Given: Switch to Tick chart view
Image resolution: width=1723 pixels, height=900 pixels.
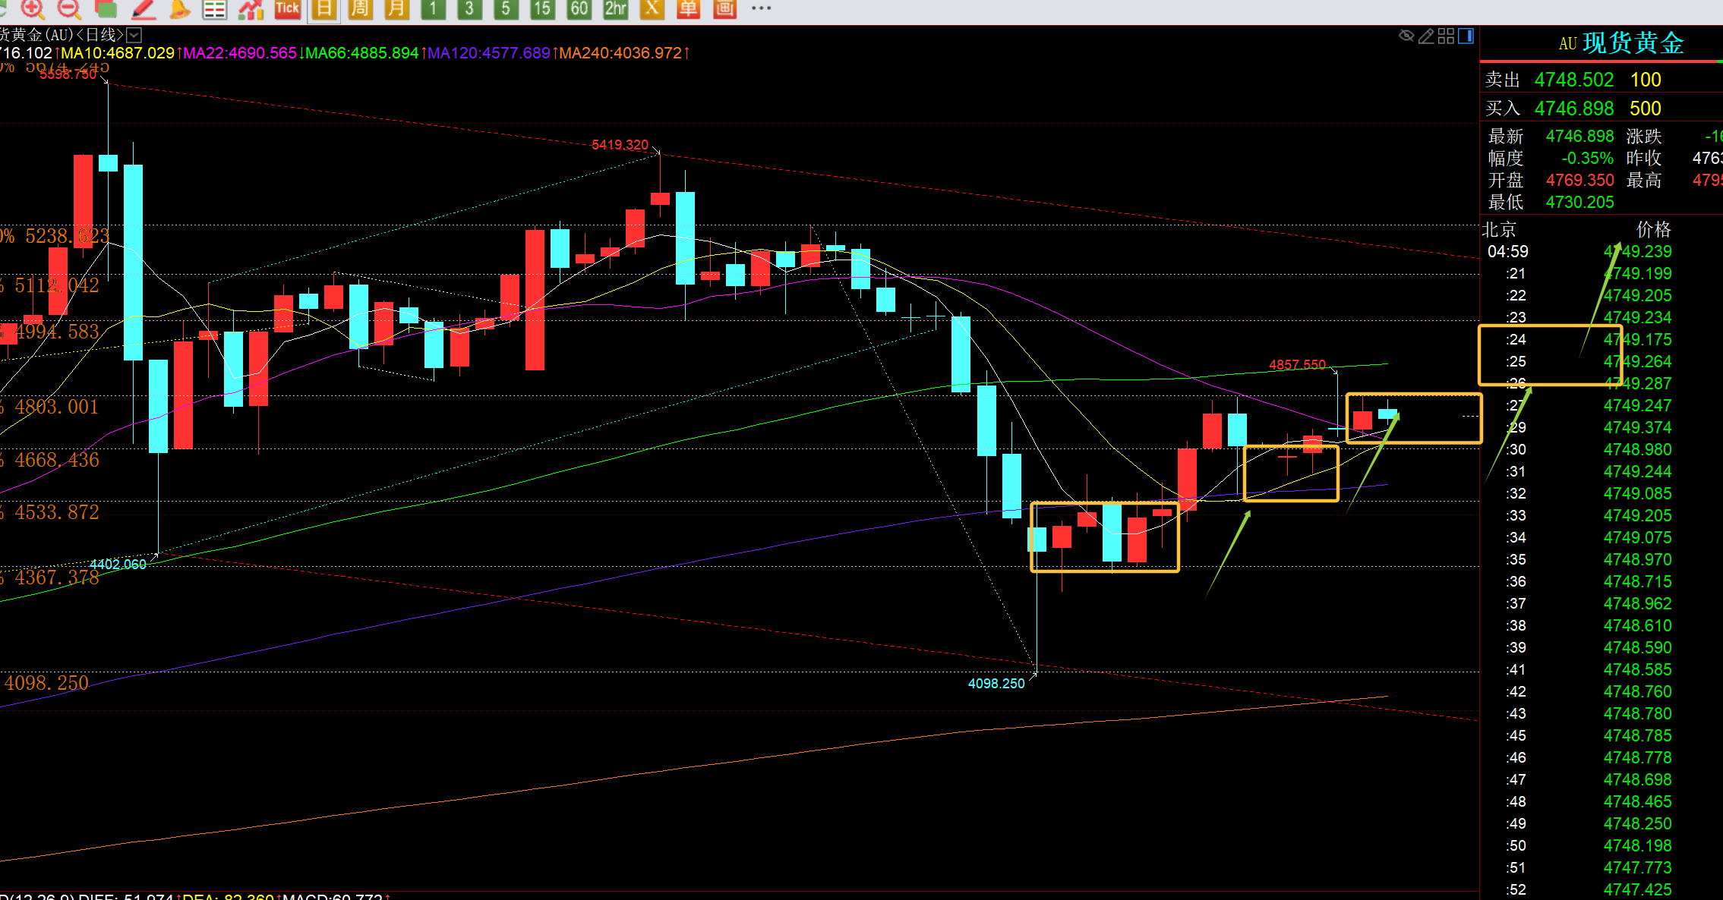Looking at the screenshot, I should pos(287,8).
